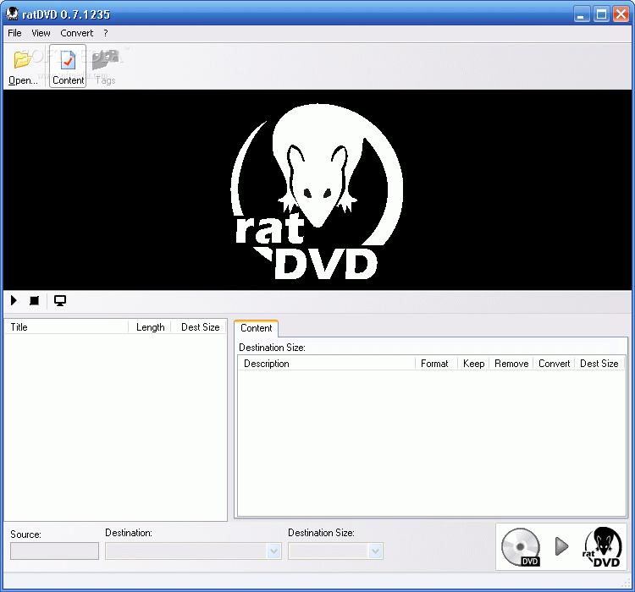Toggle the Content toolbar button
The width and height of the screenshot is (635, 592).
(68, 66)
